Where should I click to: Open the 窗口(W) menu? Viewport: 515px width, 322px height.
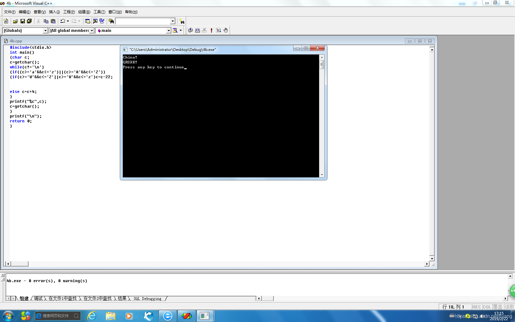[115, 12]
